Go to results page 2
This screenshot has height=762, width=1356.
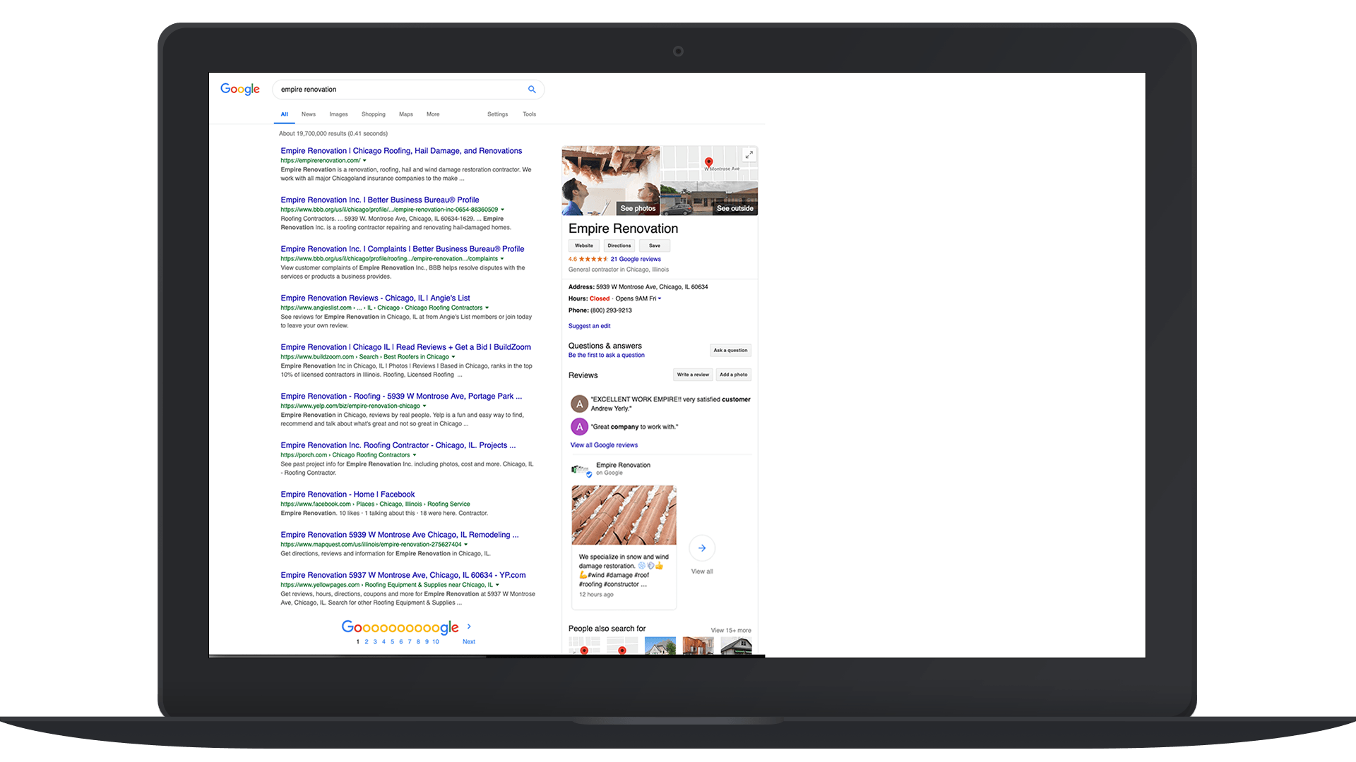367,642
